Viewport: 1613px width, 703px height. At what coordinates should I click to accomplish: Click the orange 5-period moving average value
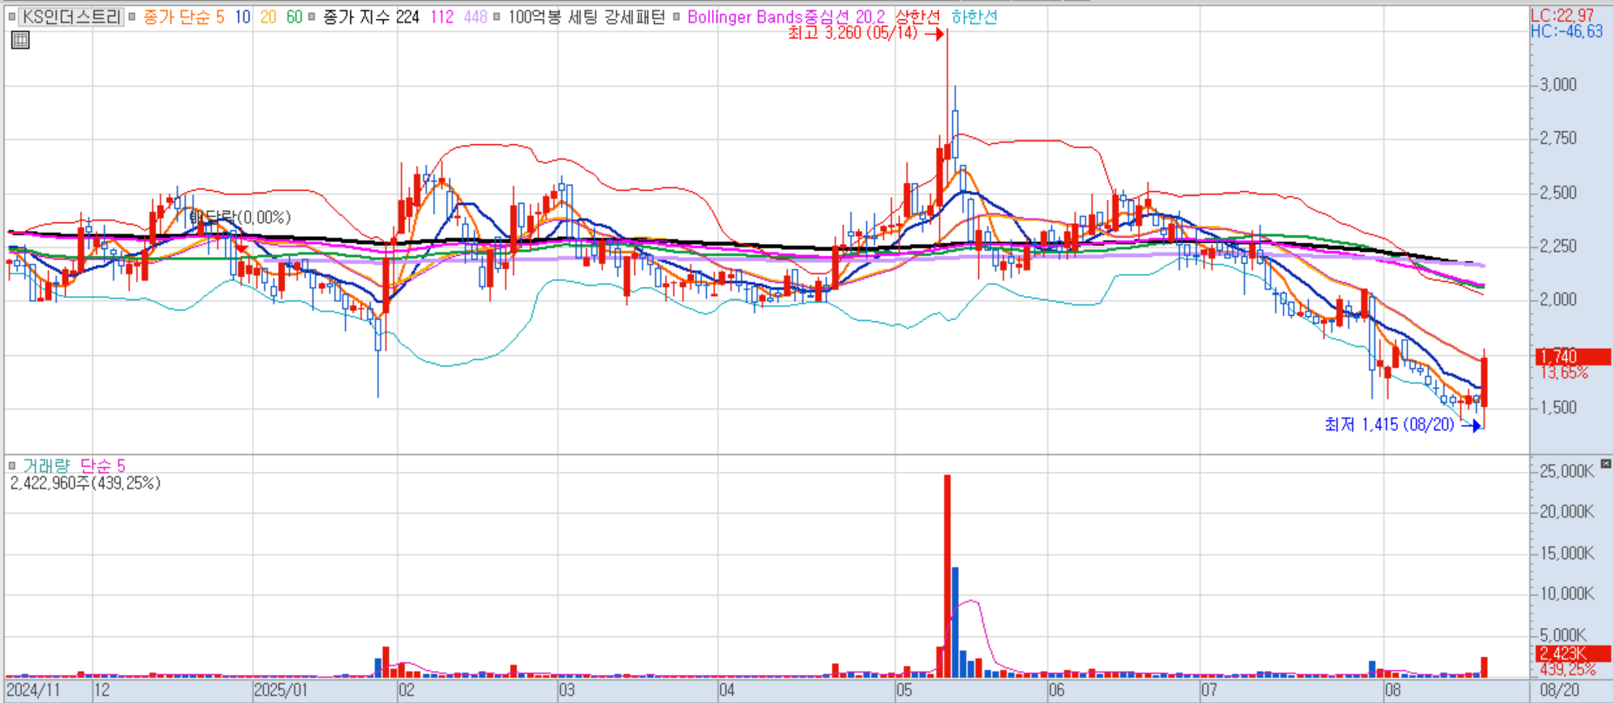pos(221,16)
